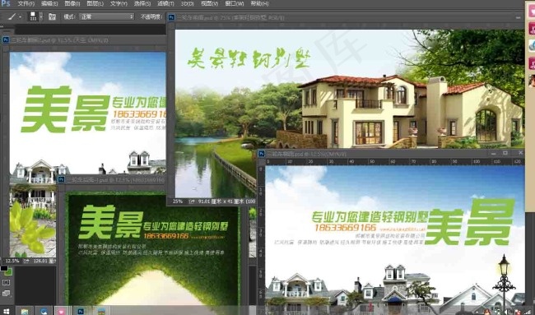Viewport: 535px width, 315px height.
Task: Open the 选择(S) menu
Action: tap(142, 4)
